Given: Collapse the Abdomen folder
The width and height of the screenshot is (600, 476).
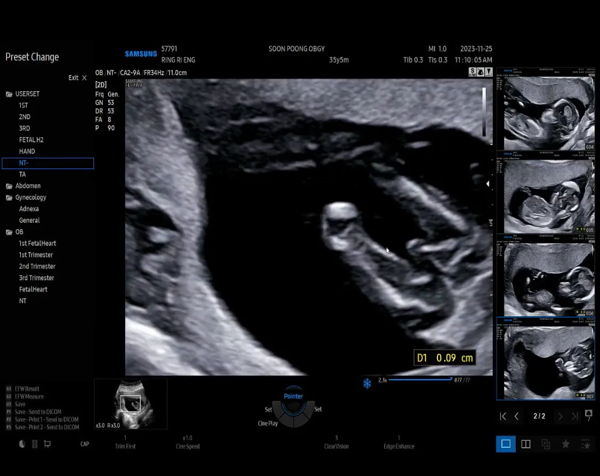Looking at the screenshot, I should [x=9, y=186].
